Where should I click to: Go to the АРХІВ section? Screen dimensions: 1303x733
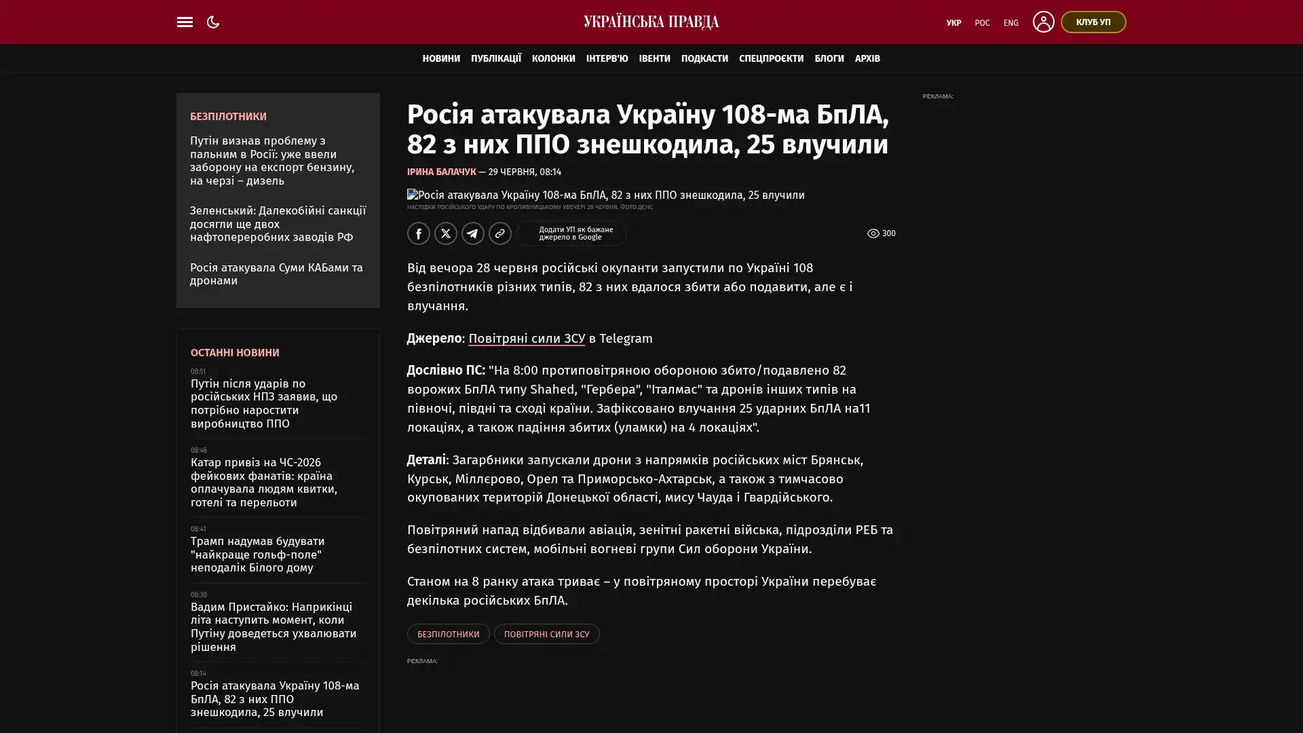[867, 58]
